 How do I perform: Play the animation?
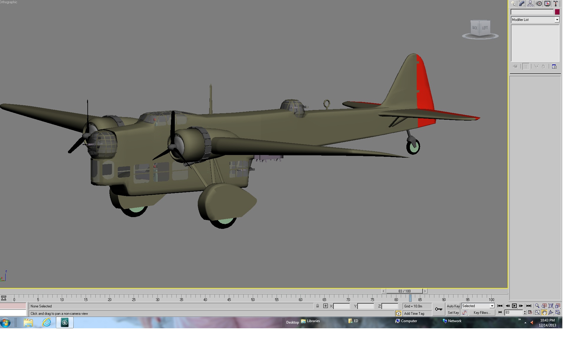coord(514,306)
